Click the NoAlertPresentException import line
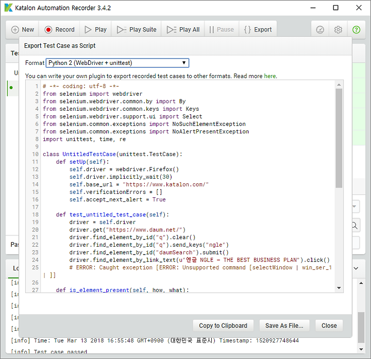371x359 pixels. 146,131
